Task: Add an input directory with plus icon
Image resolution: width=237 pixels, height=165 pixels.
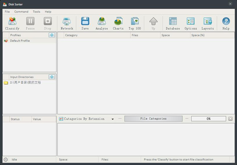Action: (x=52, y=77)
